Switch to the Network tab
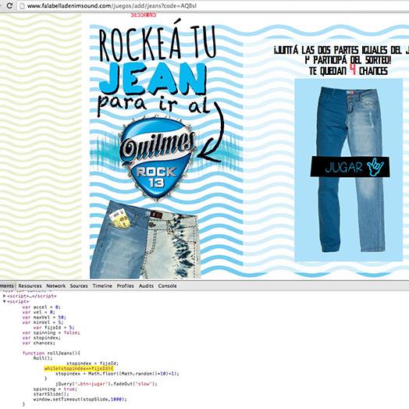The width and height of the screenshot is (409, 409). click(56, 286)
